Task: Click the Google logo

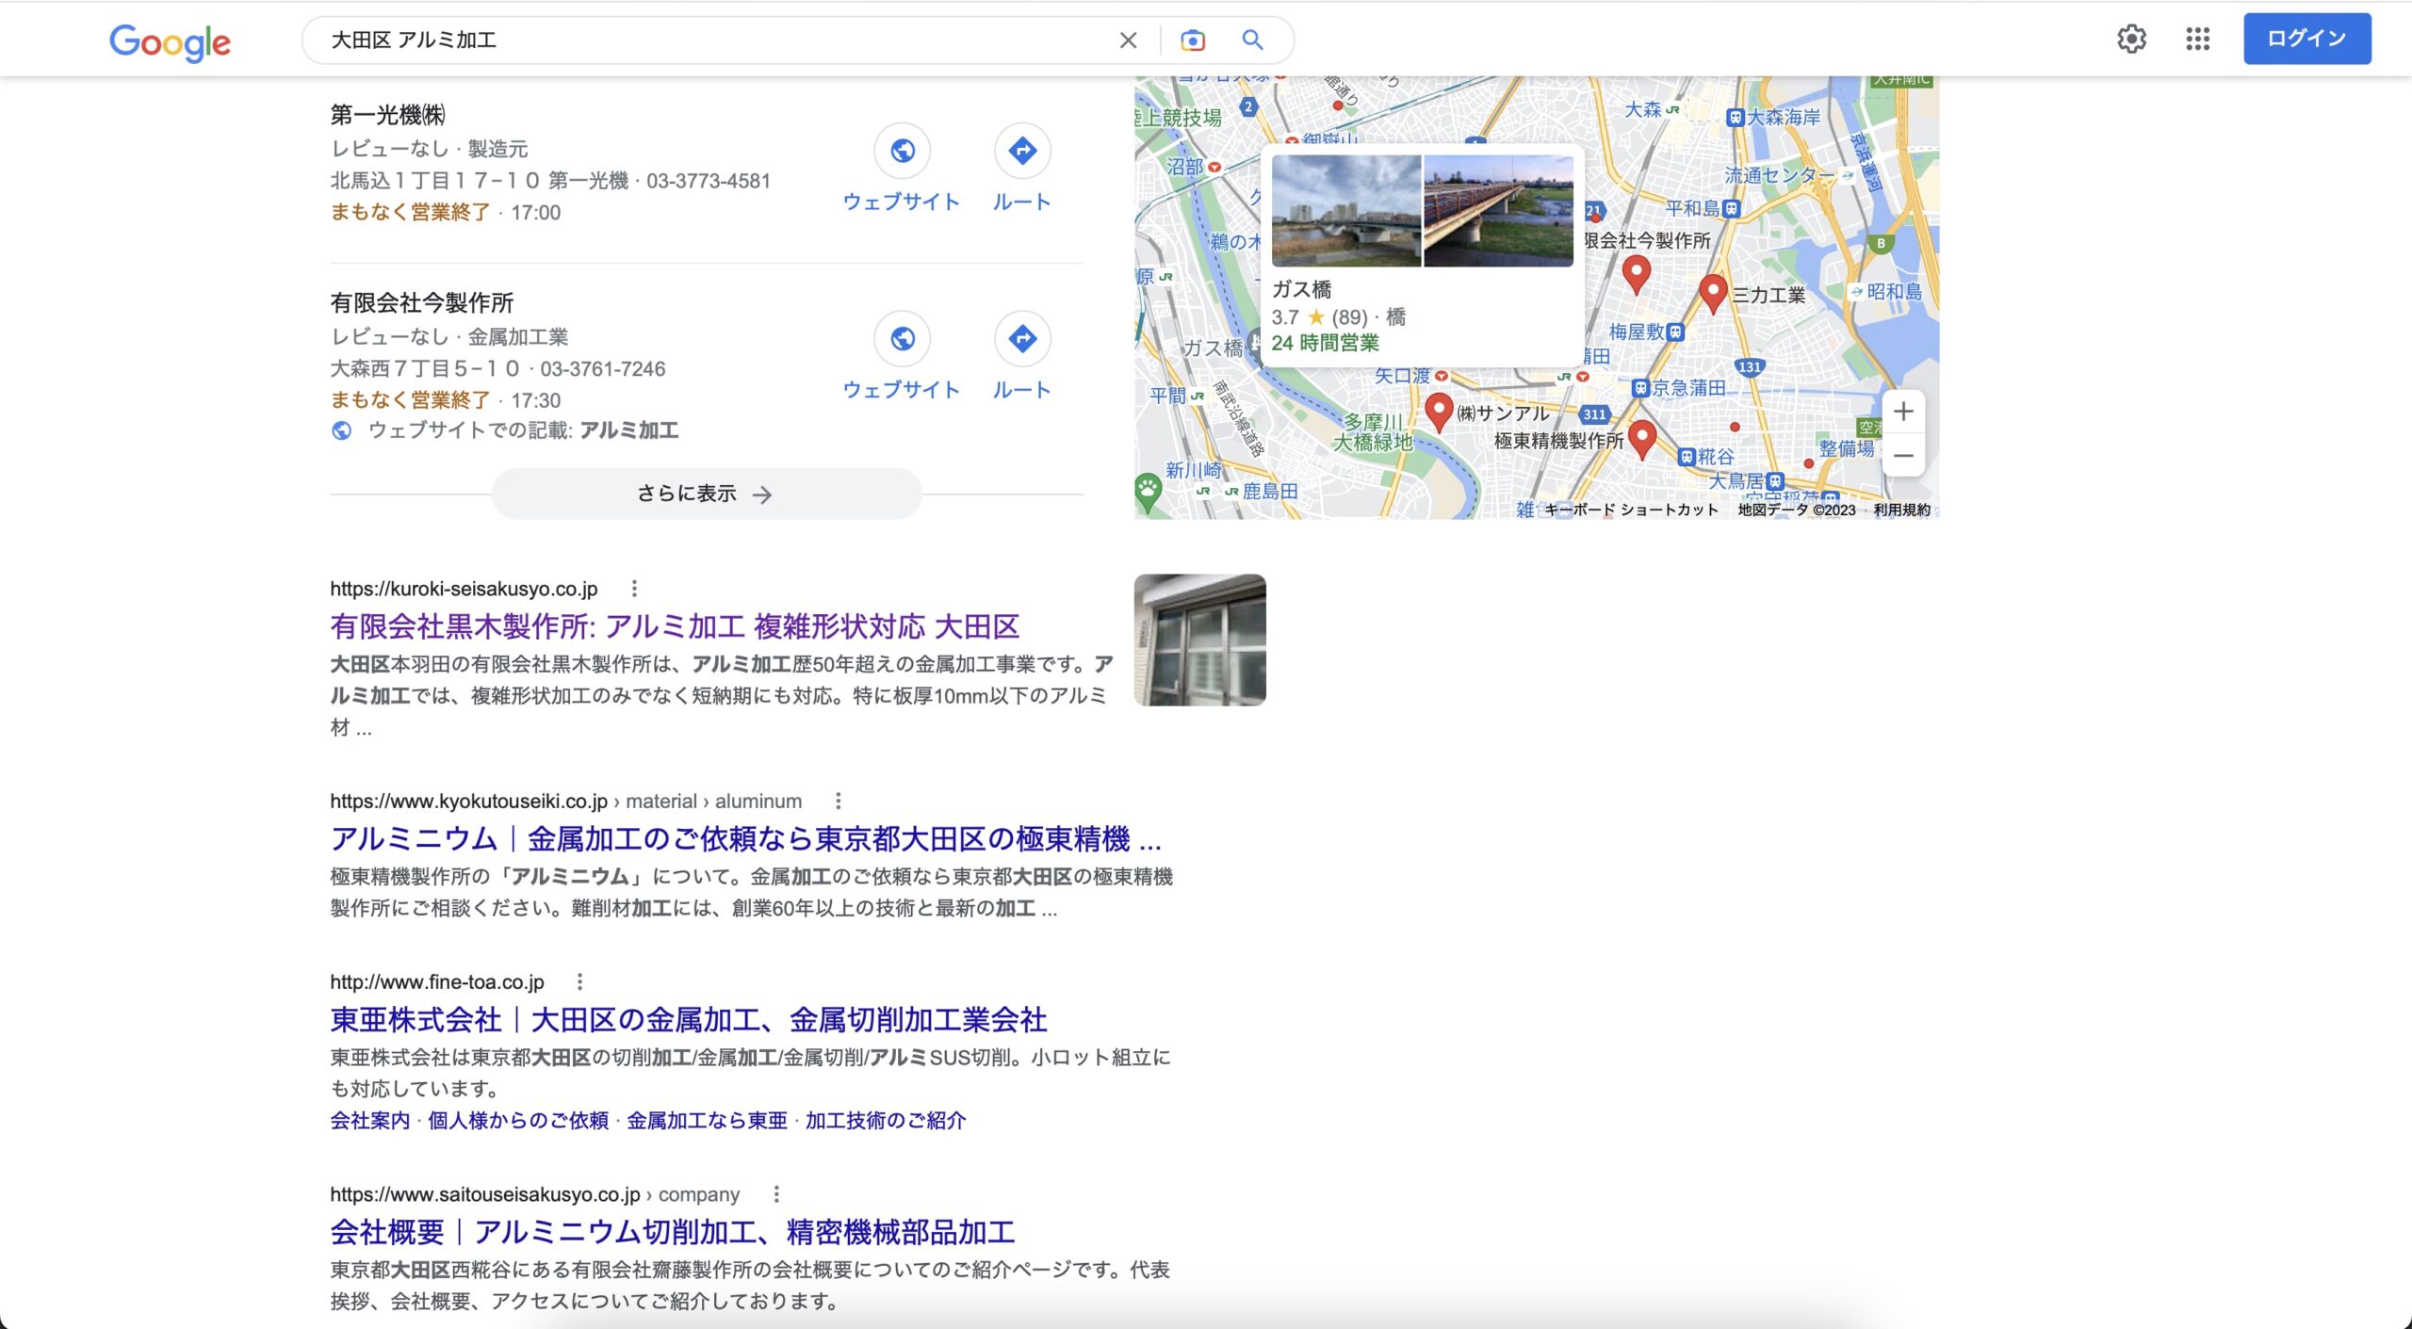Action: (x=170, y=41)
